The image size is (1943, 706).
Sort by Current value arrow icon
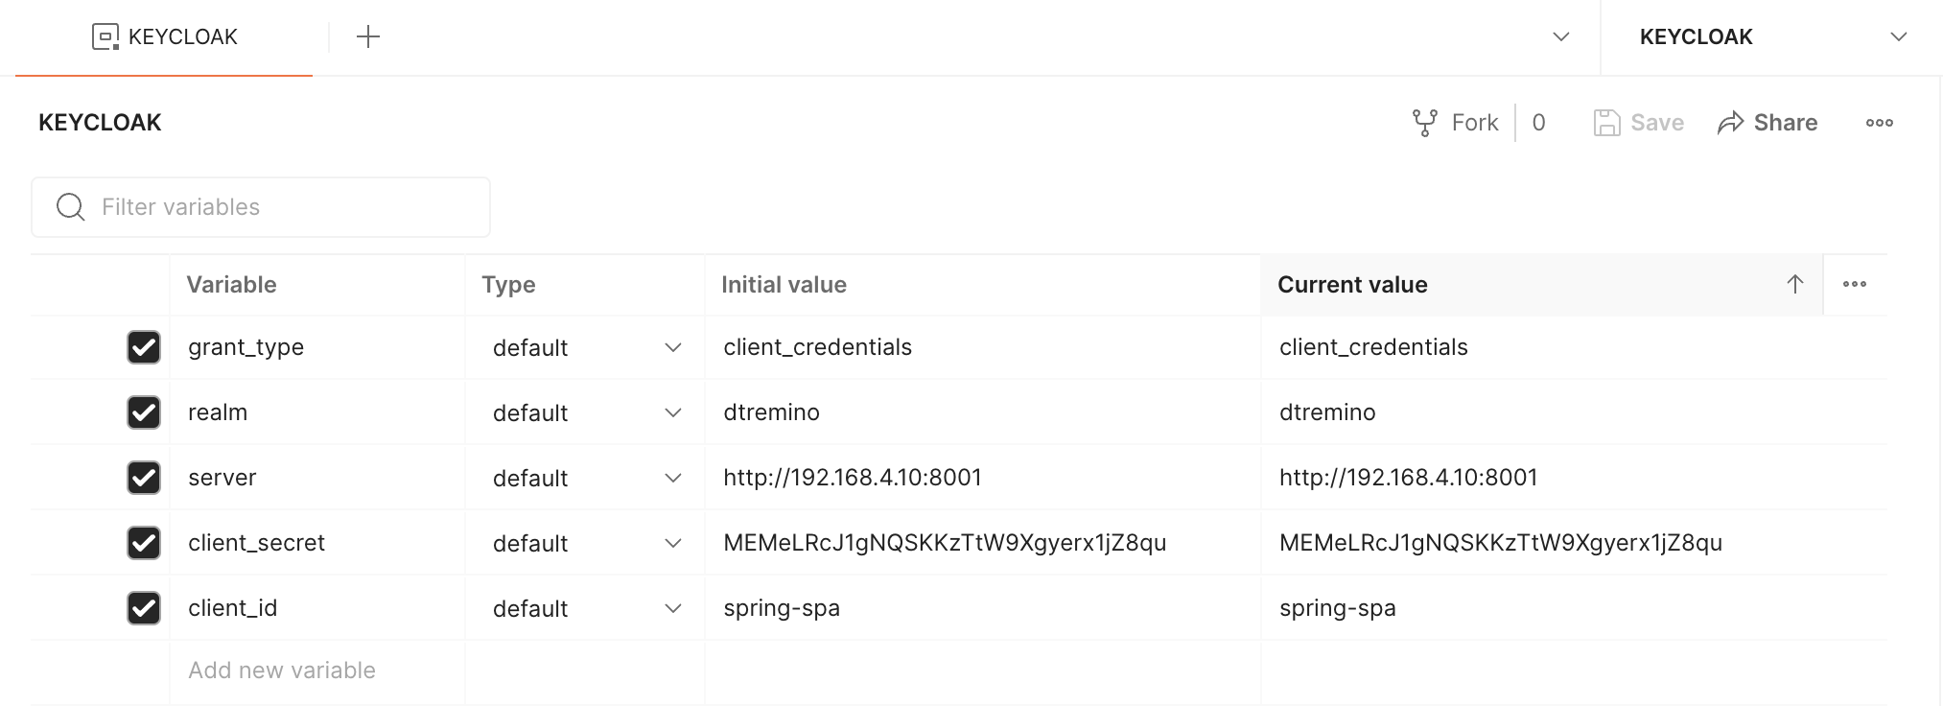[x=1794, y=284]
